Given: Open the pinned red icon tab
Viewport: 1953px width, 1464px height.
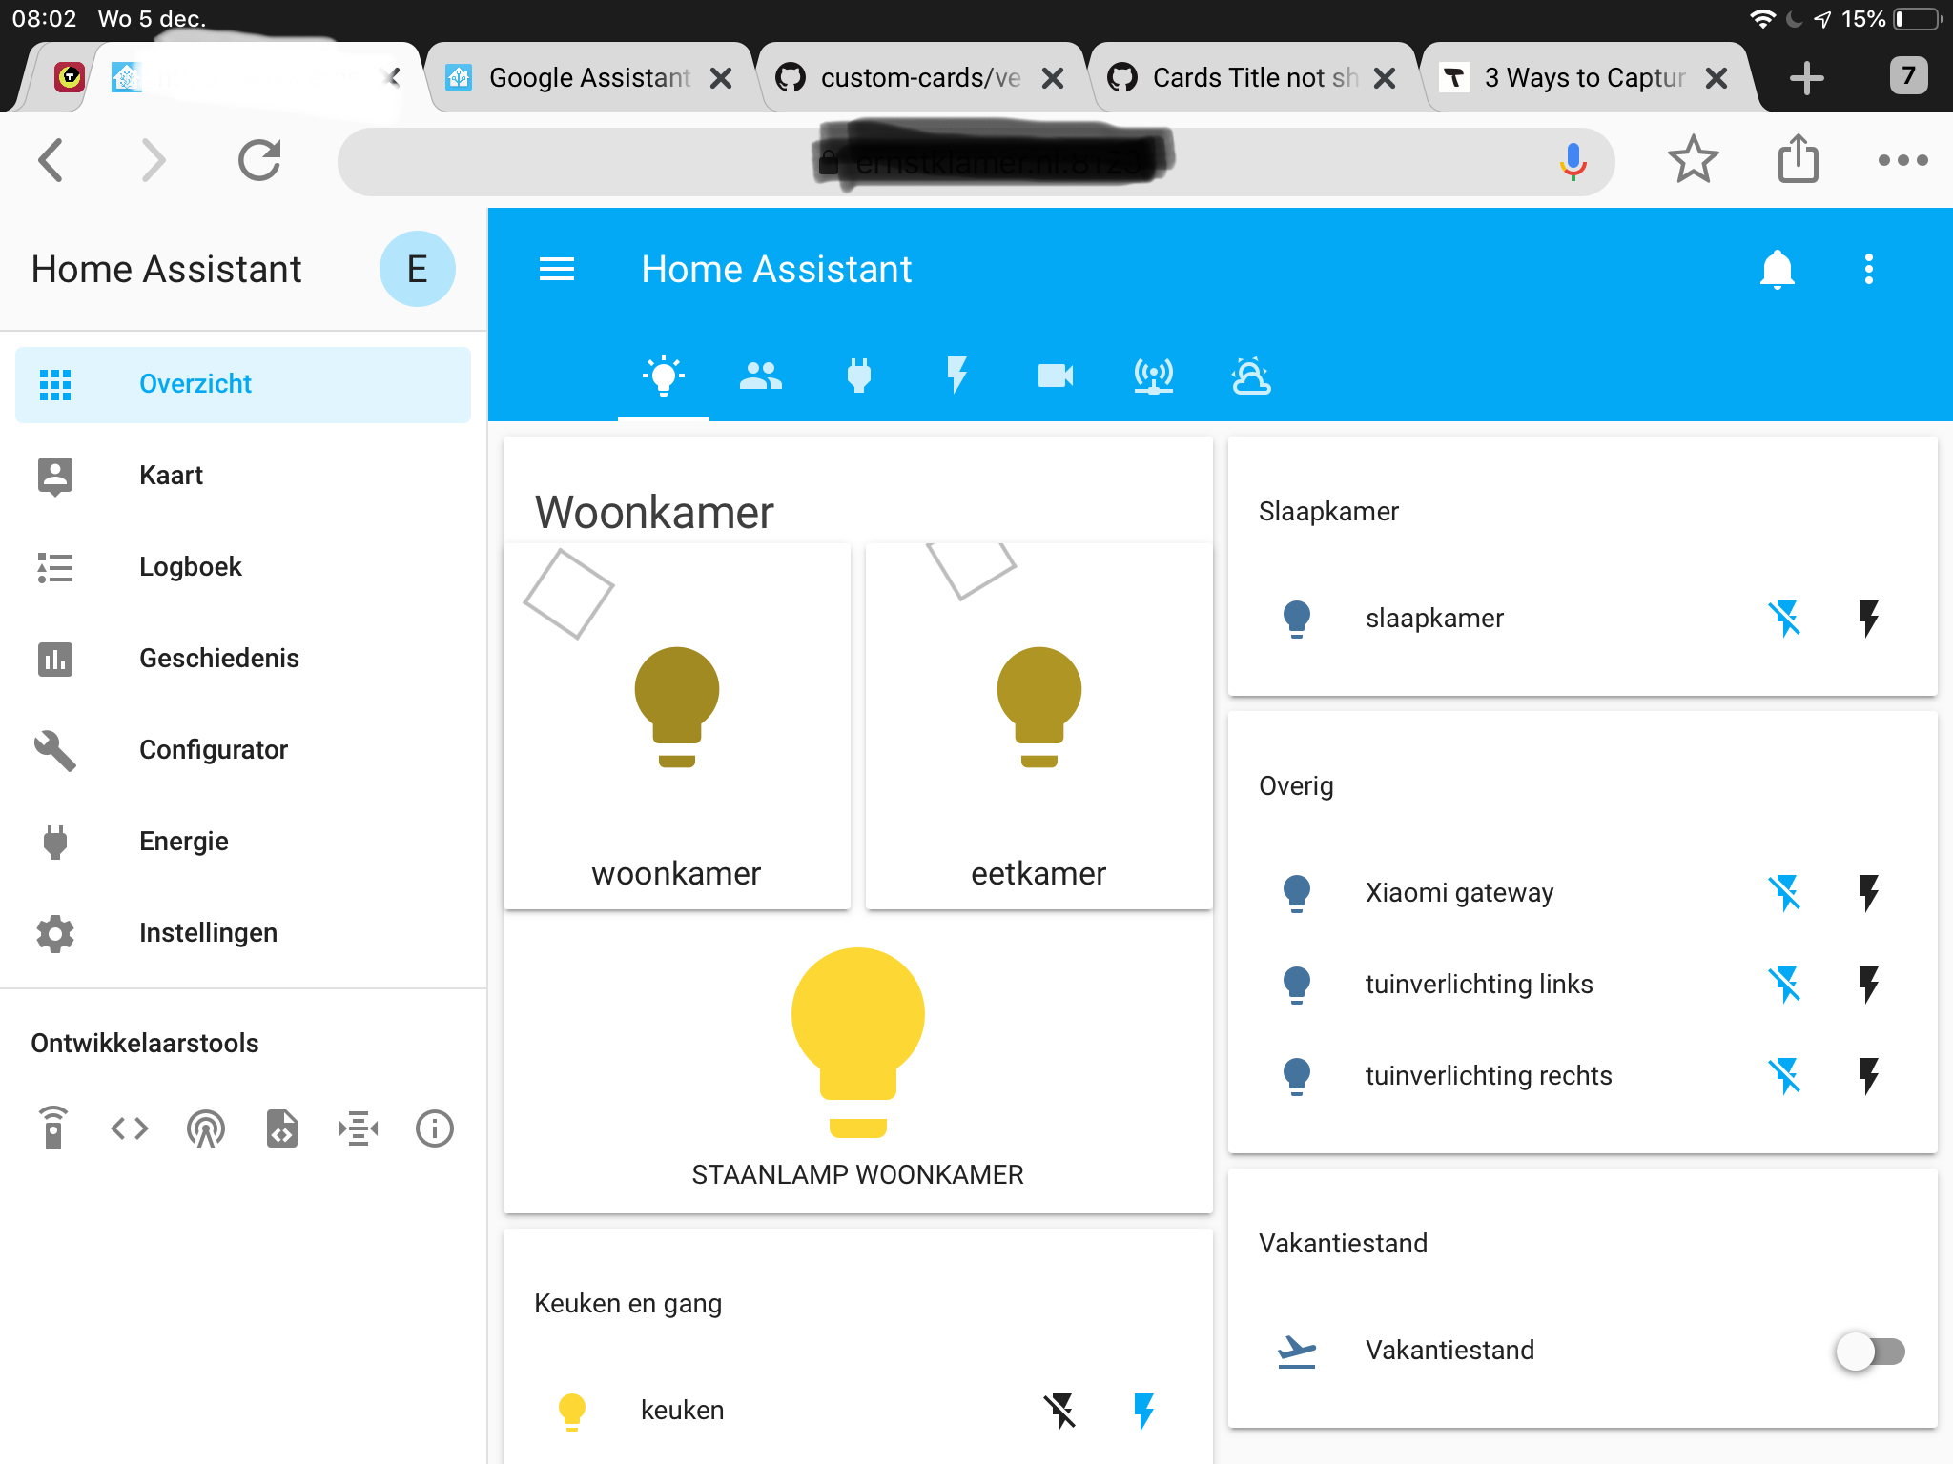Looking at the screenshot, I should coord(69,77).
